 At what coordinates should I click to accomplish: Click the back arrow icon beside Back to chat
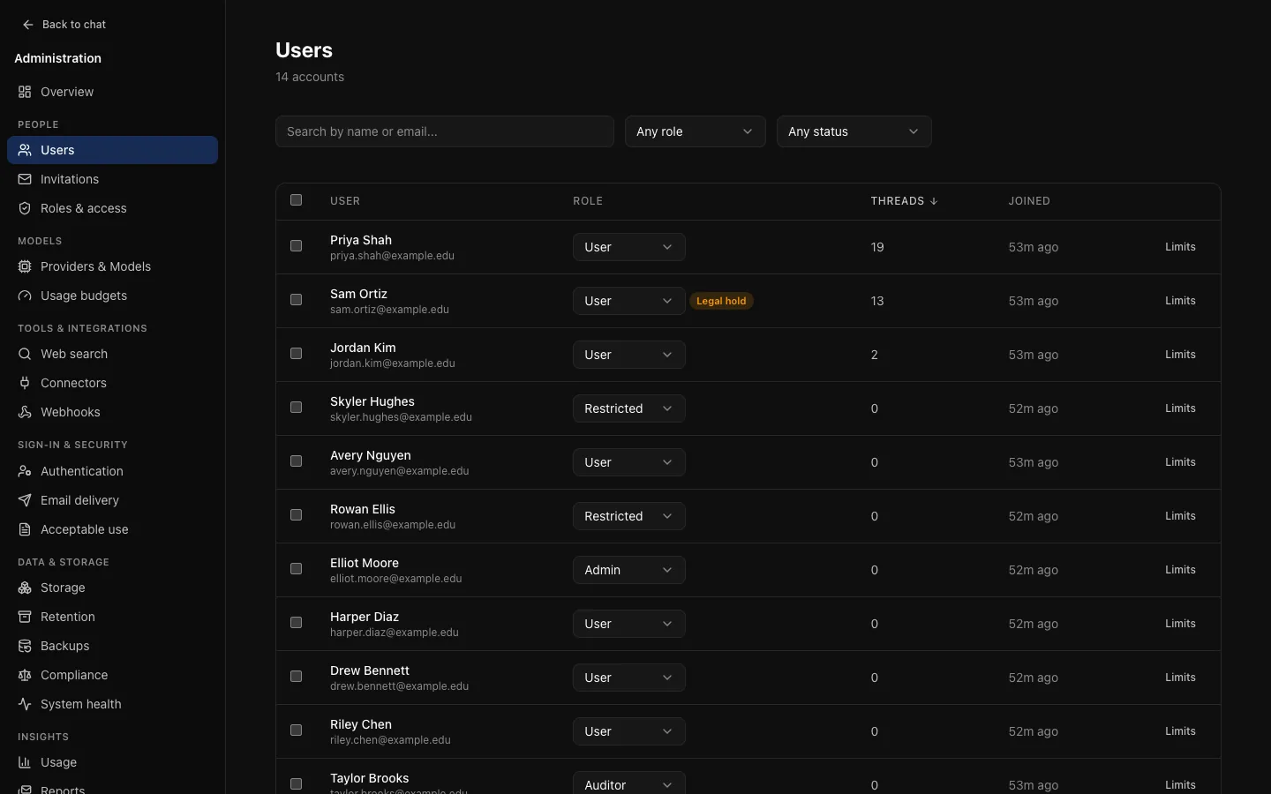point(28,25)
